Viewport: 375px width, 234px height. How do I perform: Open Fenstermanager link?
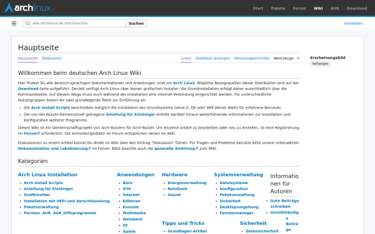pos(236,213)
